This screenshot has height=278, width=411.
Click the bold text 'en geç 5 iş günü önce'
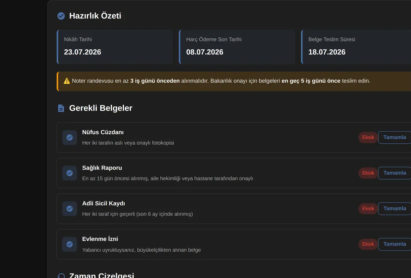pos(311,81)
